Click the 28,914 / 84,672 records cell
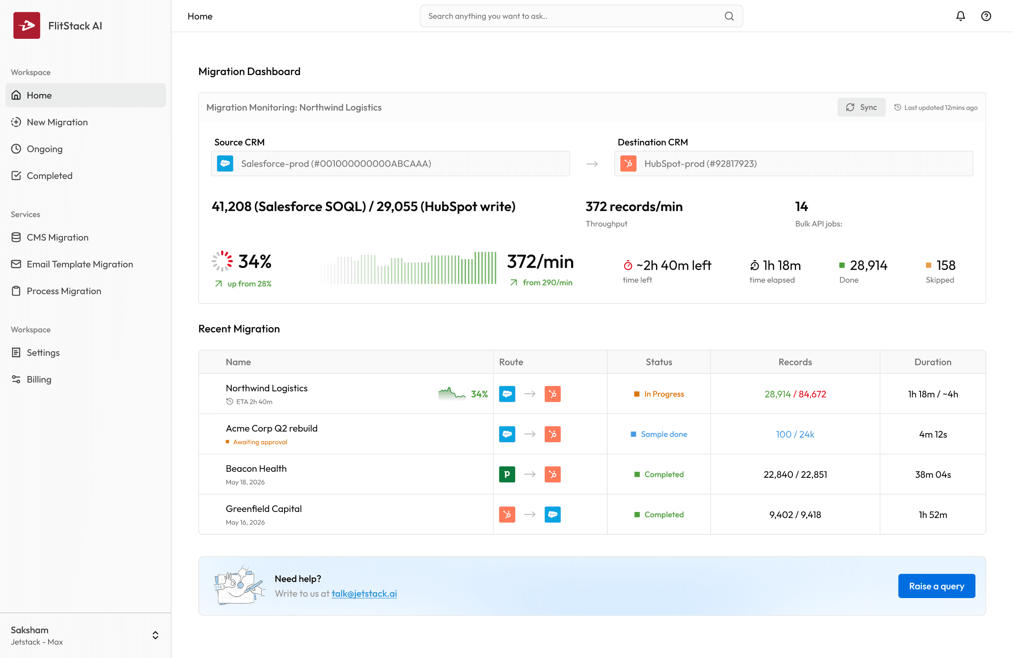1013x658 pixels. click(795, 394)
